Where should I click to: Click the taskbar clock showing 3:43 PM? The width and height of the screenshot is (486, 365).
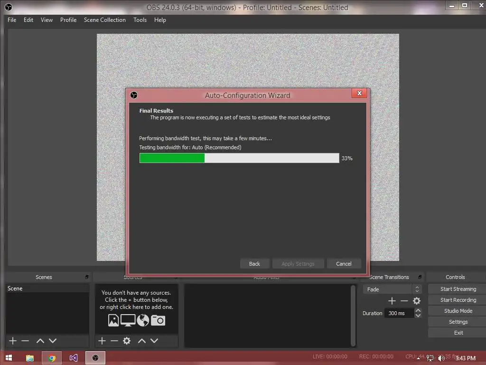pos(465,358)
